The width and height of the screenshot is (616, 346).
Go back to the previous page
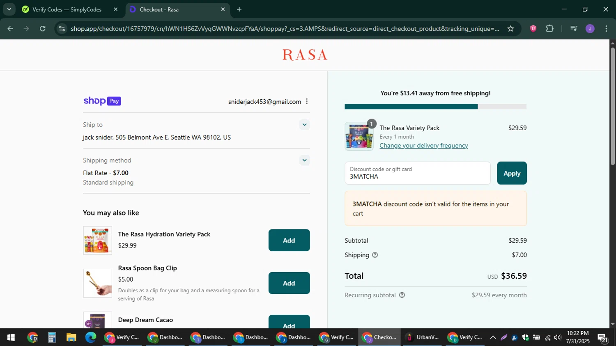click(10, 29)
